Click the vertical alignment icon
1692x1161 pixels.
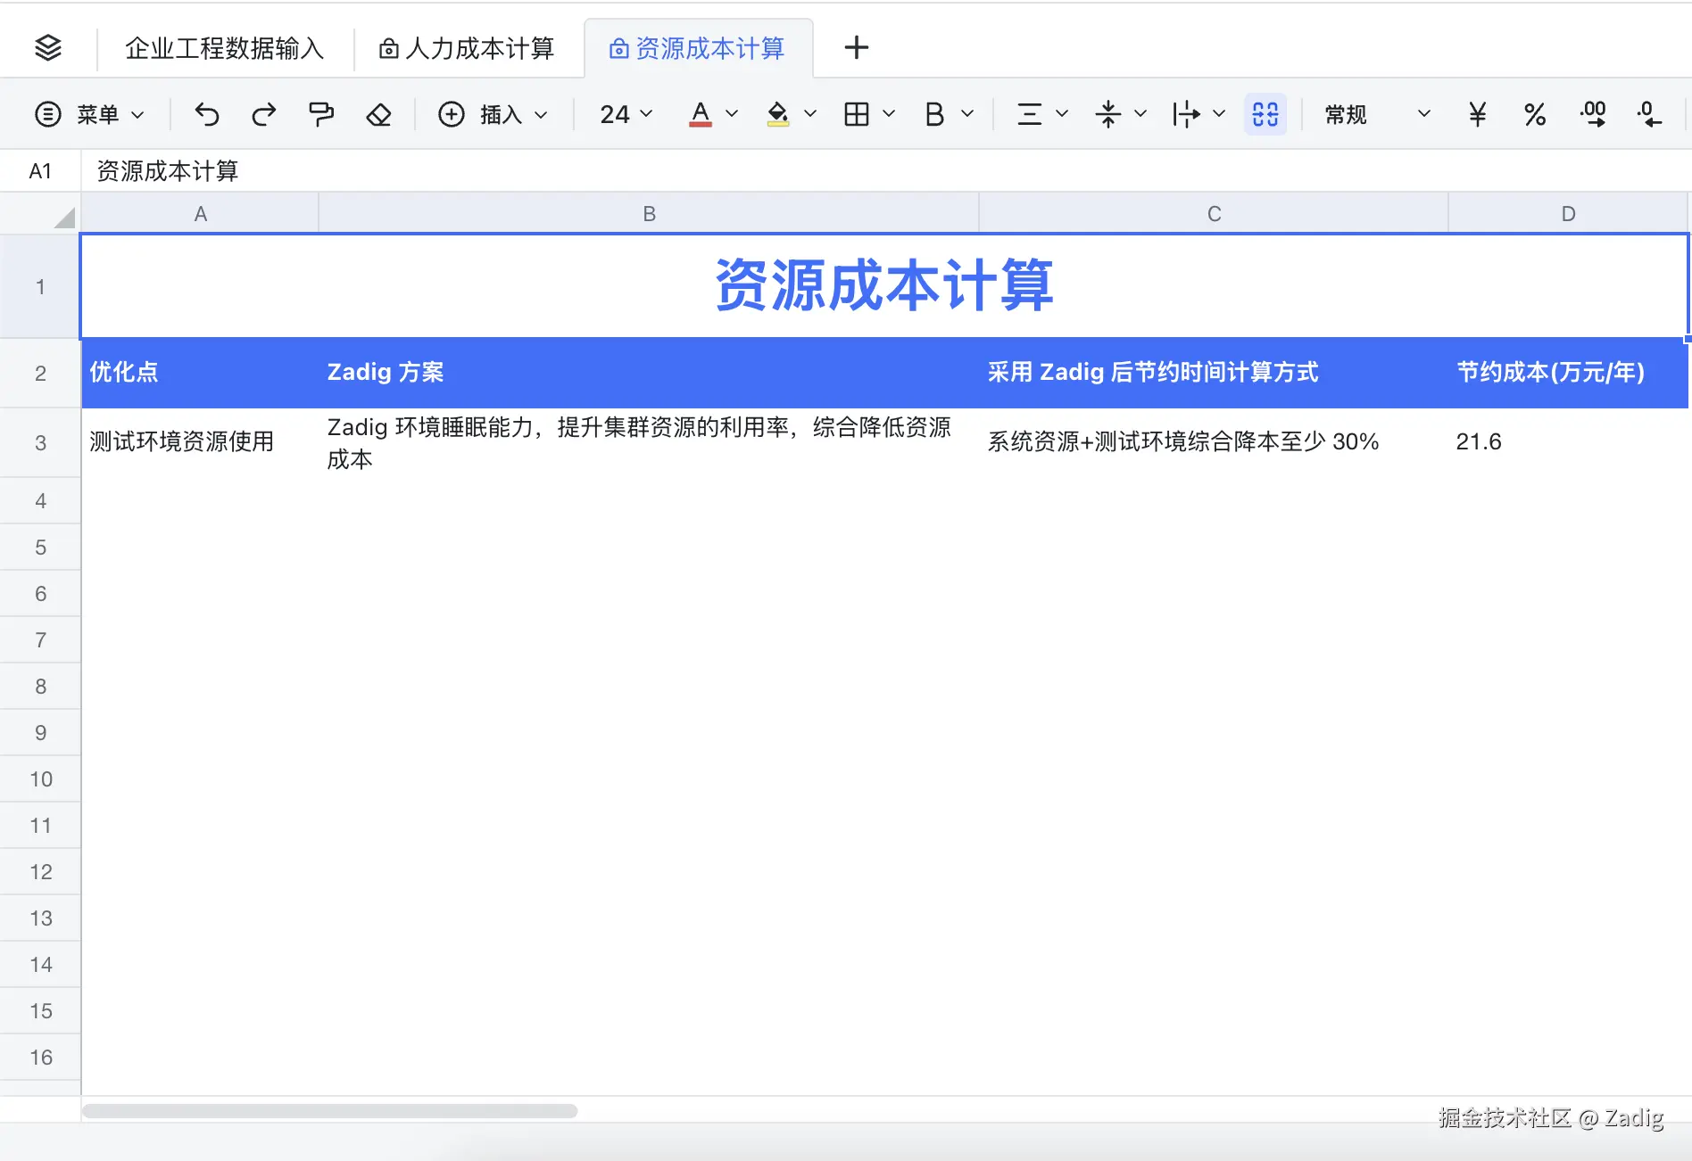pyautogui.click(x=1107, y=114)
